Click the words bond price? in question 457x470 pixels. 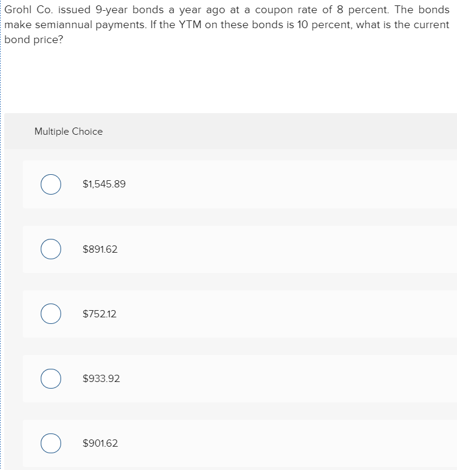(x=33, y=39)
